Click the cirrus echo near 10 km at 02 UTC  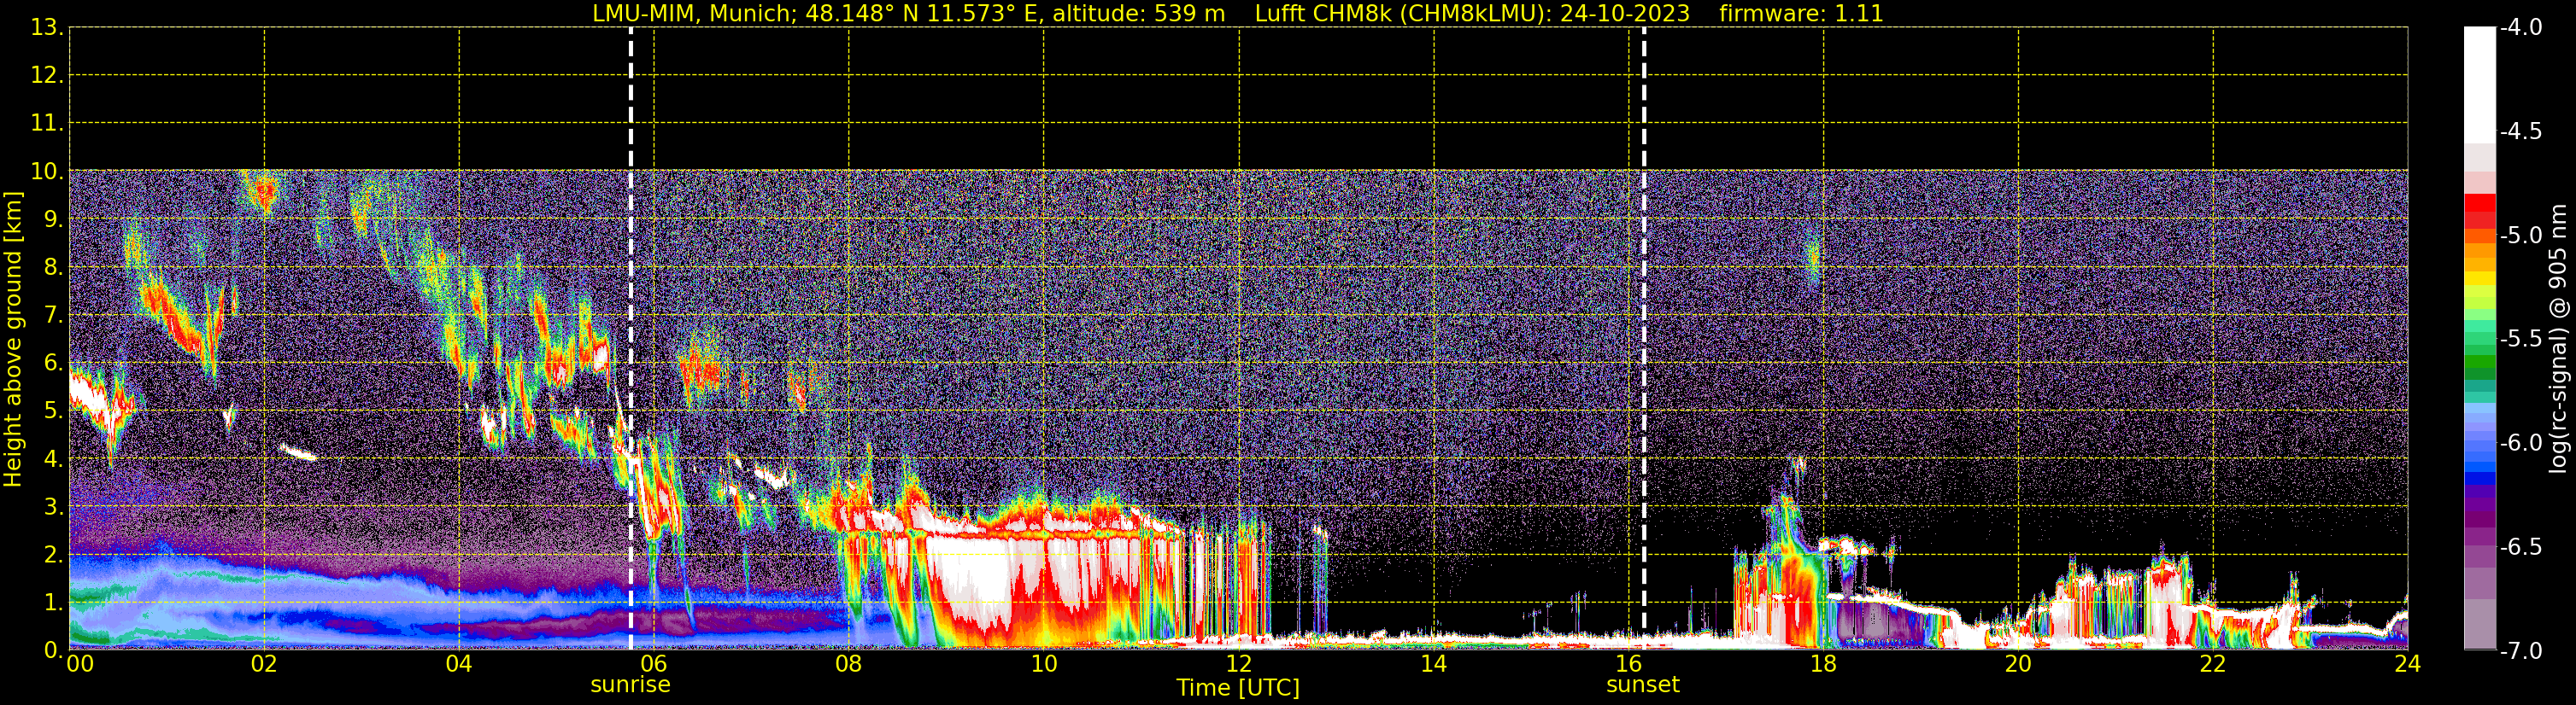pos(264,190)
